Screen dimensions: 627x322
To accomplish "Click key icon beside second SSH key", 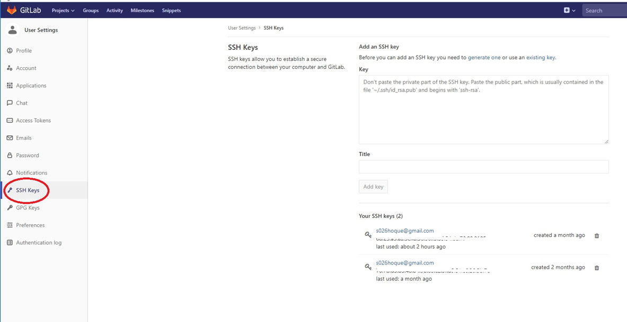I will 368,266.
